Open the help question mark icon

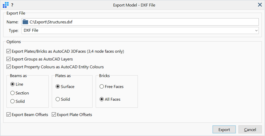12,5
